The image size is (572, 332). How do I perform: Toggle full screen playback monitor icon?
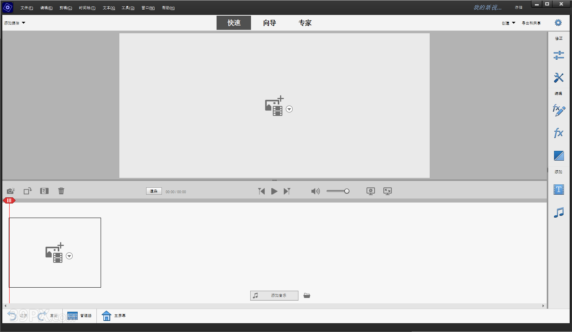click(388, 191)
